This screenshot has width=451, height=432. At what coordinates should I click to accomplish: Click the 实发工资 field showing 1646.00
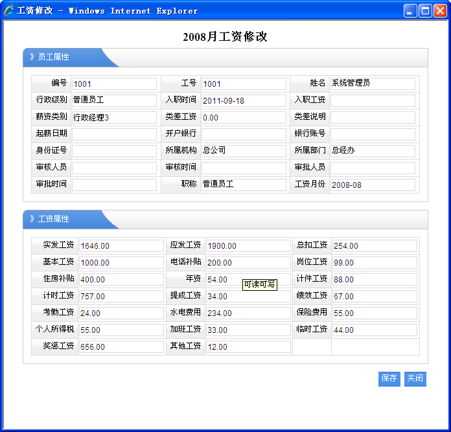click(121, 245)
